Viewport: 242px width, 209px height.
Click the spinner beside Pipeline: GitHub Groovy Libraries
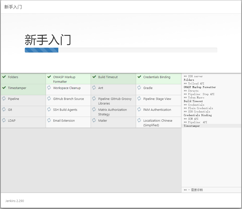click(94, 98)
